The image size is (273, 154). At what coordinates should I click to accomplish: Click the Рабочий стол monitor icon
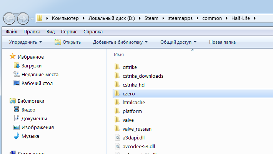point(17,83)
